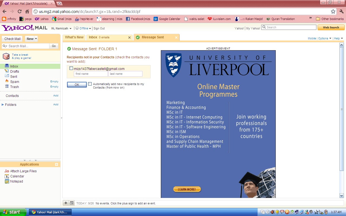
Task: Open the Sent folder
Action: (x=14, y=76)
